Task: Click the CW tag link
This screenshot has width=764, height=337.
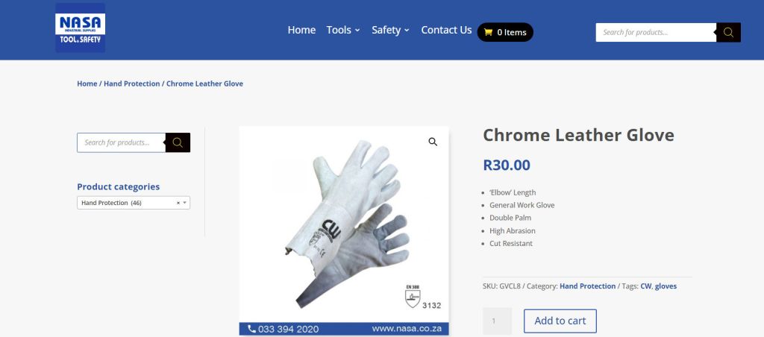Action: click(x=645, y=286)
